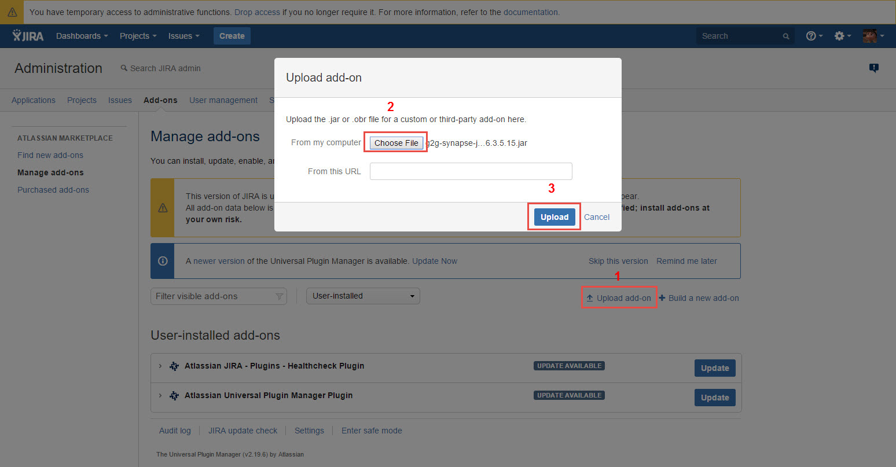Switch to the User management tab
Viewport: 896px width, 467px height.
click(223, 100)
